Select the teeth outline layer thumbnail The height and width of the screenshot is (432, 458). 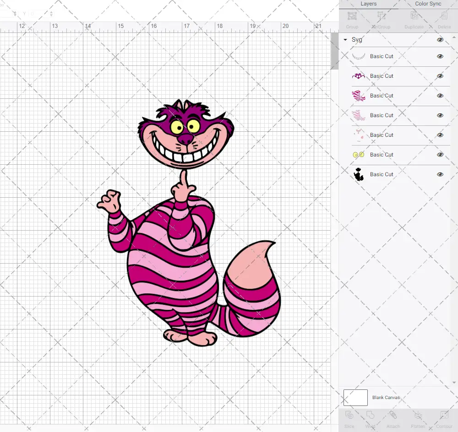(359, 56)
